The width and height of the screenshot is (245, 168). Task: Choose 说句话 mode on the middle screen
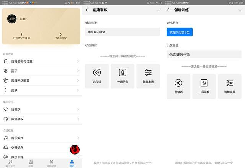pyautogui.click(x=97, y=76)
